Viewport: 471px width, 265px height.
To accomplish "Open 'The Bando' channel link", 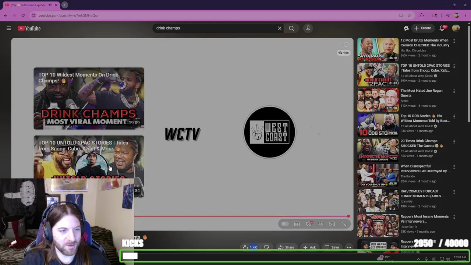I will 407,176.
